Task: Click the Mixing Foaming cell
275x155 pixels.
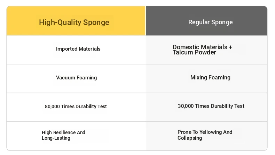Action: (x=206, y=78)
